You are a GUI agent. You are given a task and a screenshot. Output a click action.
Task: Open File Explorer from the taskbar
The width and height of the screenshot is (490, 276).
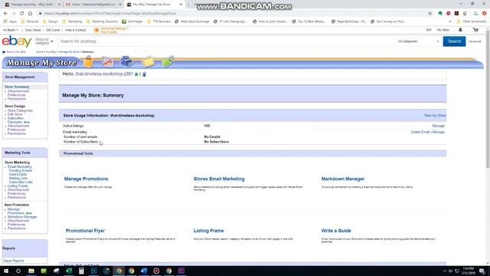(x=31, y=271)
